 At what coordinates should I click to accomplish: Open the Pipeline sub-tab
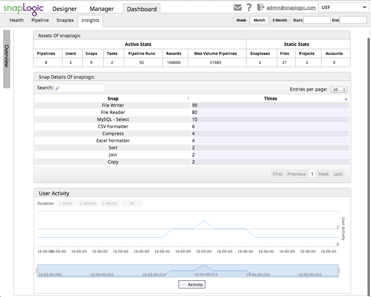point(40,20)
